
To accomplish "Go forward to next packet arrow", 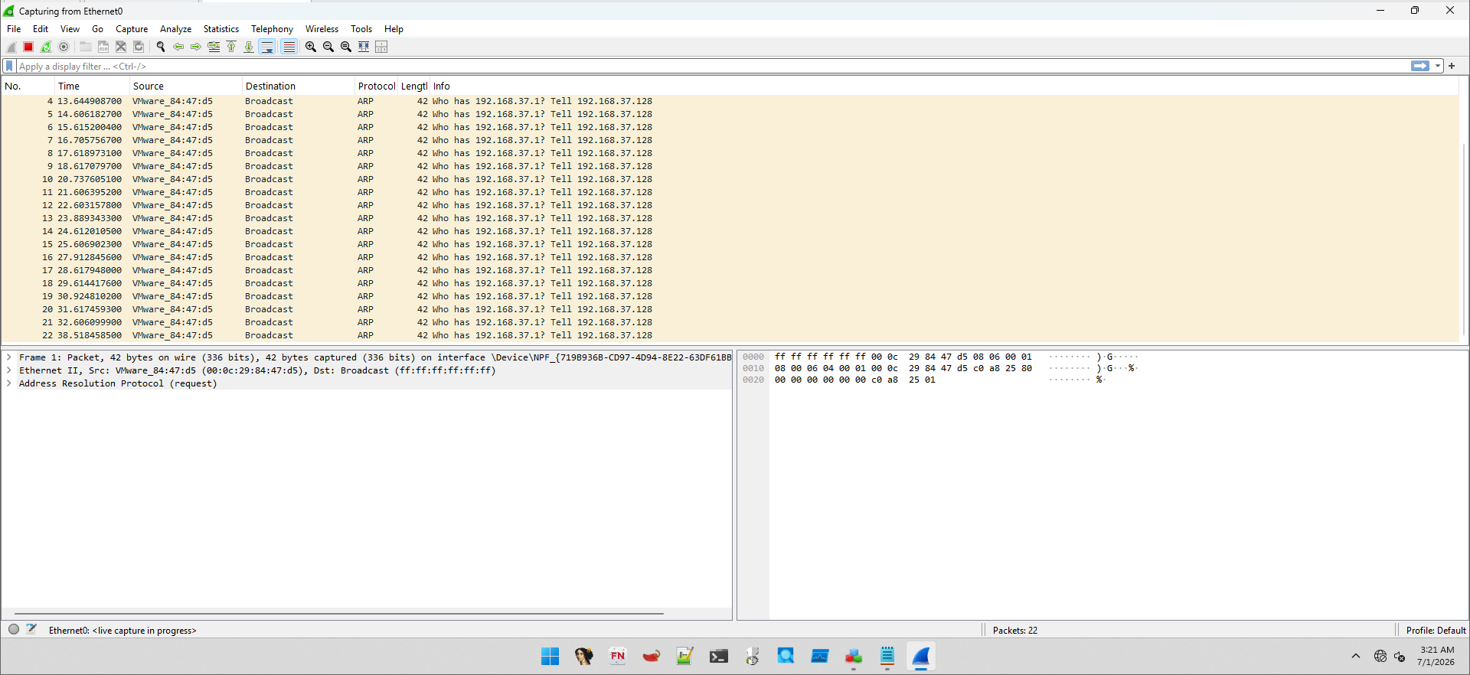I will (196, 47).
